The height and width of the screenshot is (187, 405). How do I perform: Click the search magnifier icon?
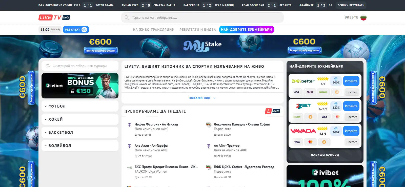(x=127, y=17)
